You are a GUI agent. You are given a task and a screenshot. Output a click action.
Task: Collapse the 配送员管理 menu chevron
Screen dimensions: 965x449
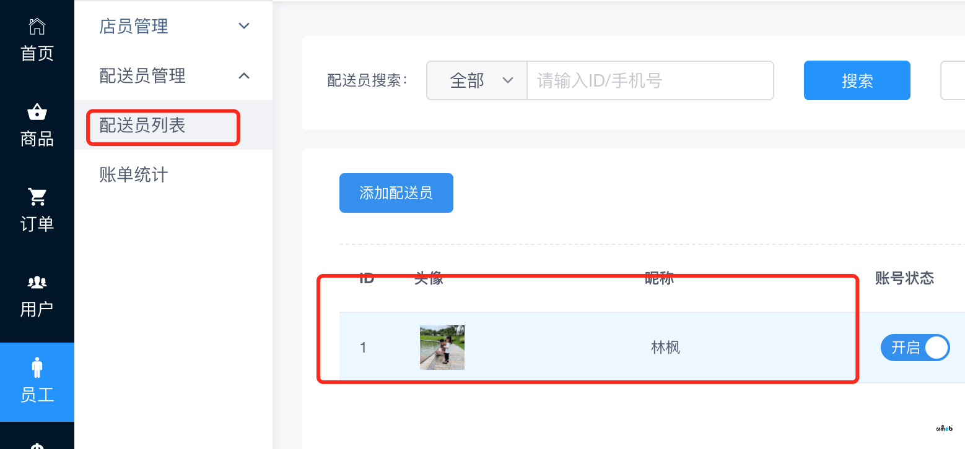244,75
